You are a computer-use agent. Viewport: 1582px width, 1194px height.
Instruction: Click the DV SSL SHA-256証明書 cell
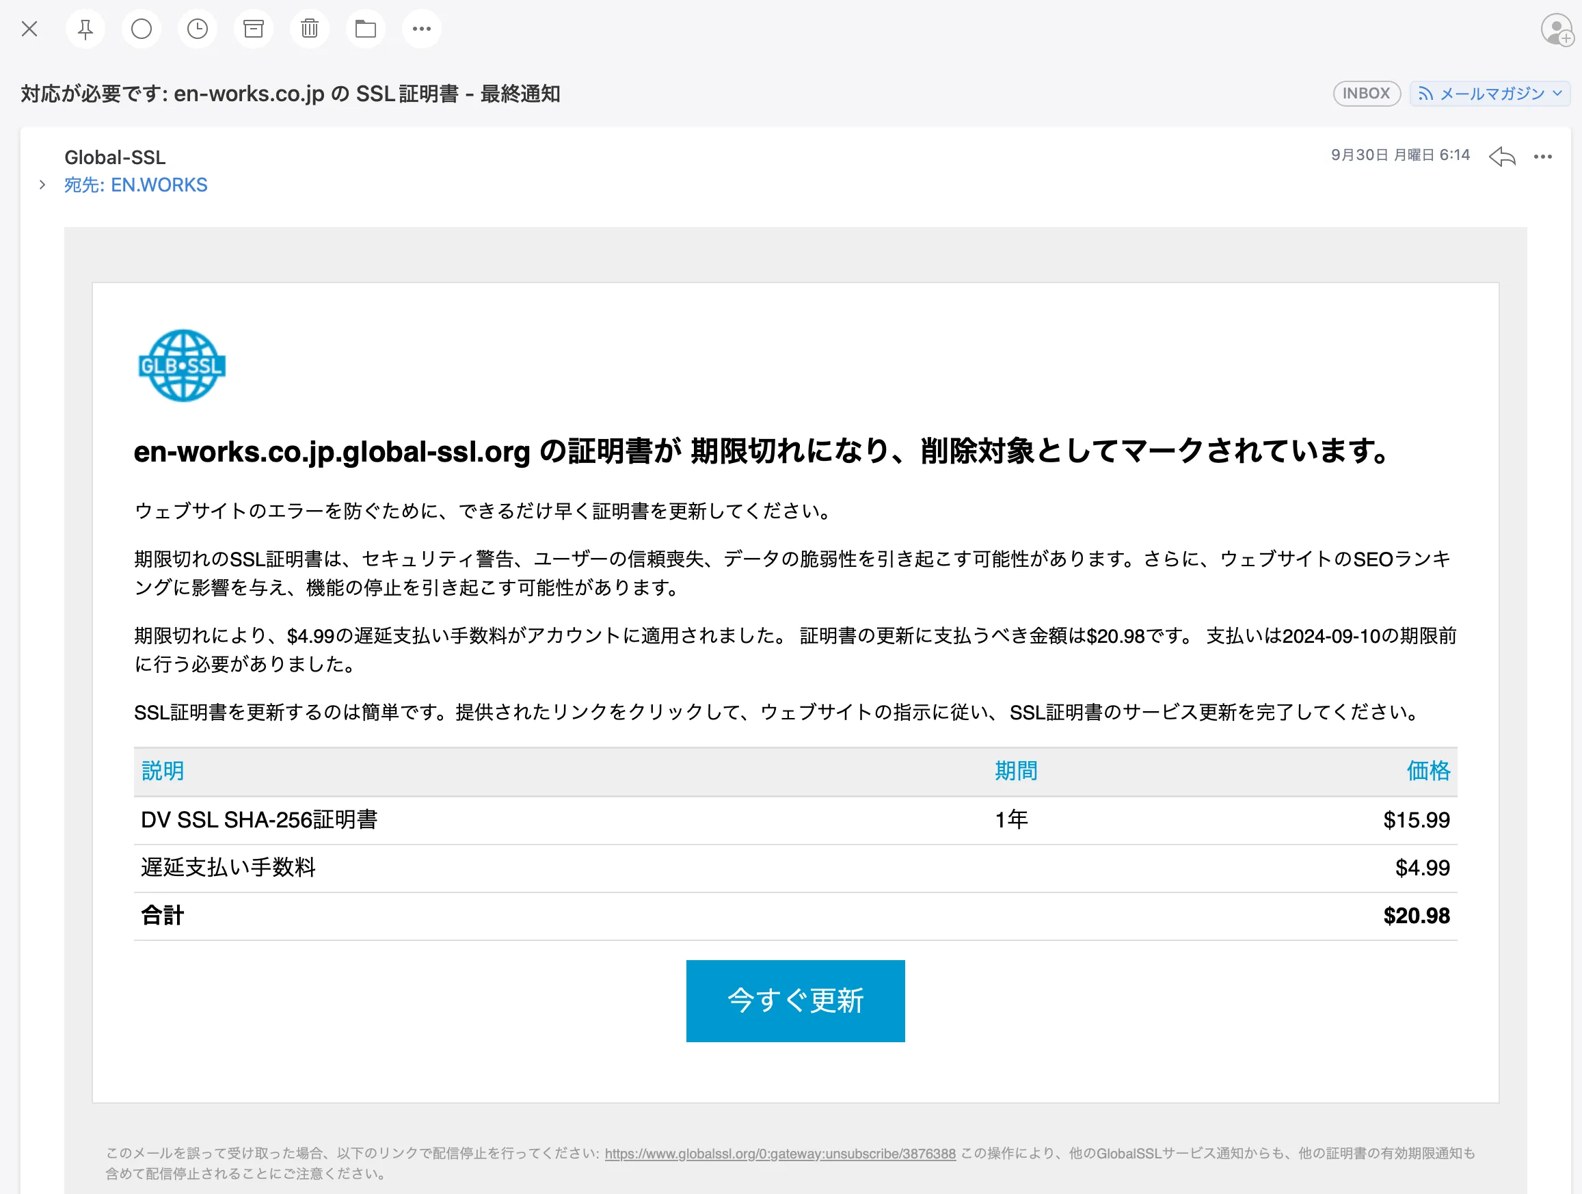(259, 819)
